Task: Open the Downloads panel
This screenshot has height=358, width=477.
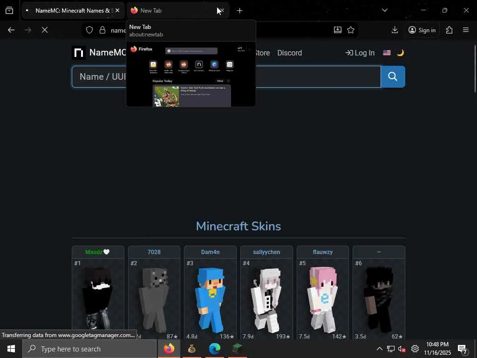Action: tap(395, 30)
